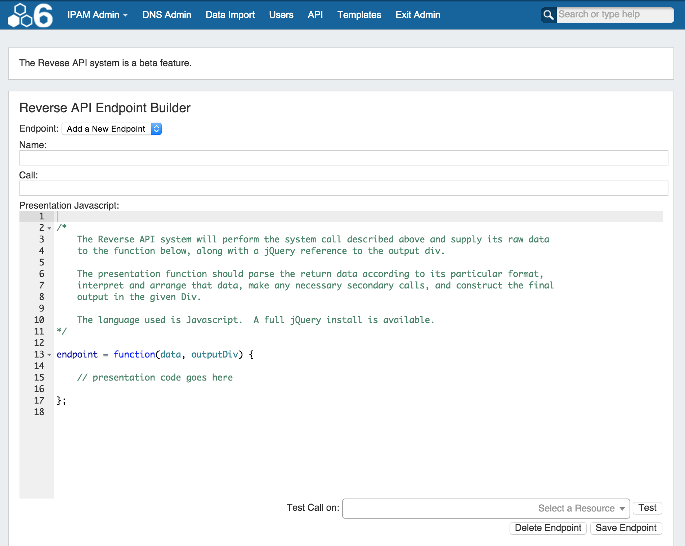Go to DNS Admin

pyautogui.click(x=166, y=15)
